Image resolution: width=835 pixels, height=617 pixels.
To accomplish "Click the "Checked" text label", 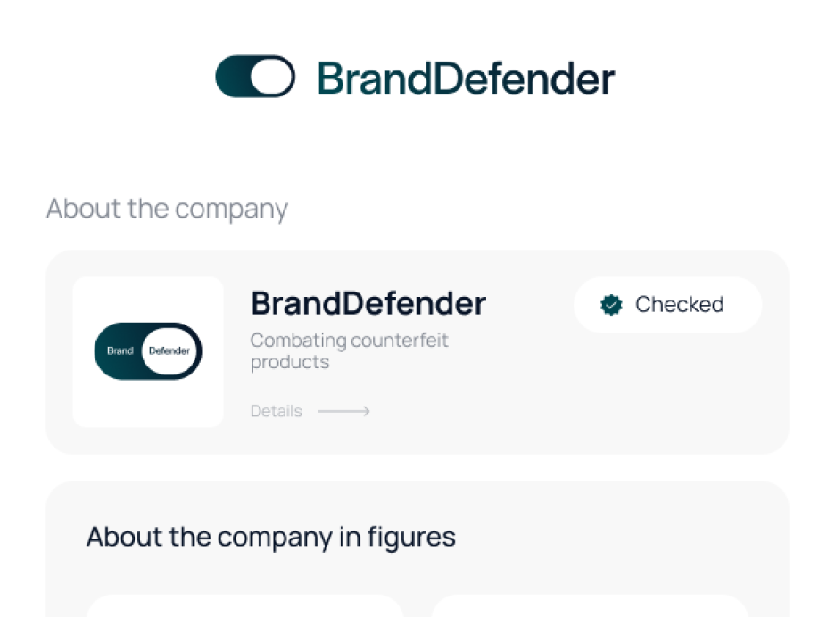I will click(679, 305).
